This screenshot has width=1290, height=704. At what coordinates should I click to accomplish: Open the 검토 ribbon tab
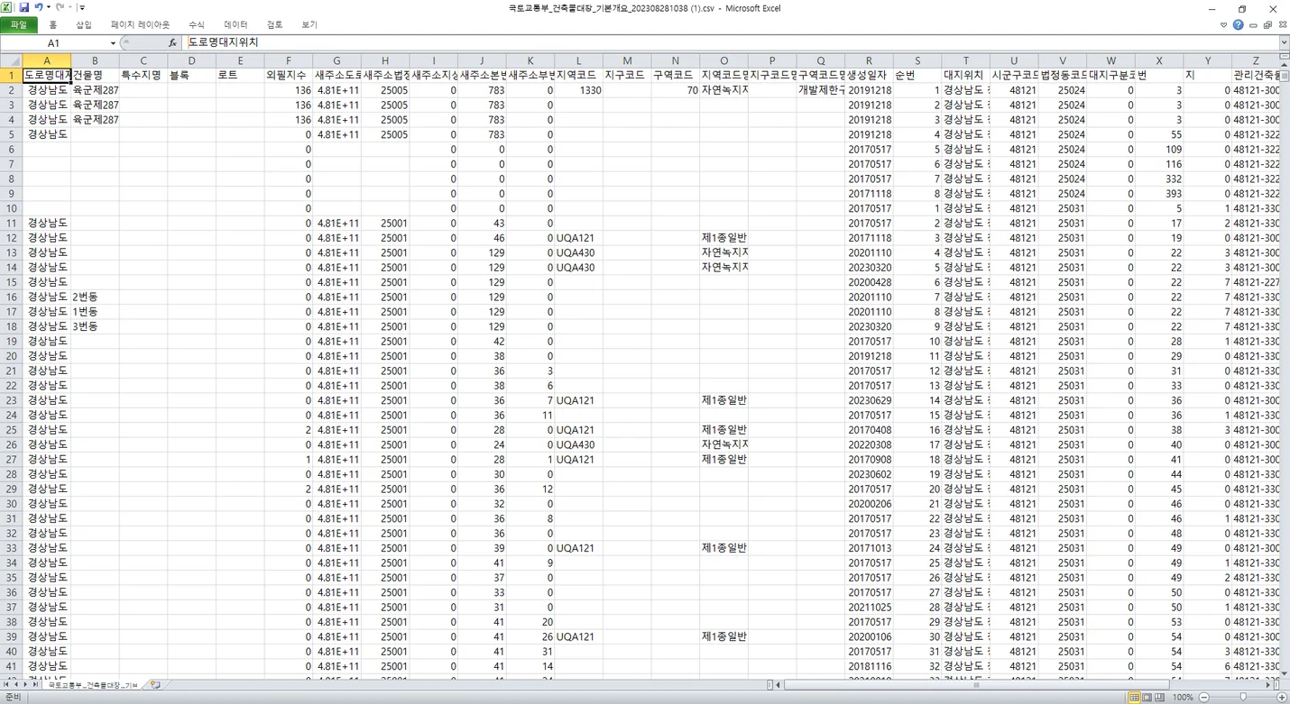(274, 24)
